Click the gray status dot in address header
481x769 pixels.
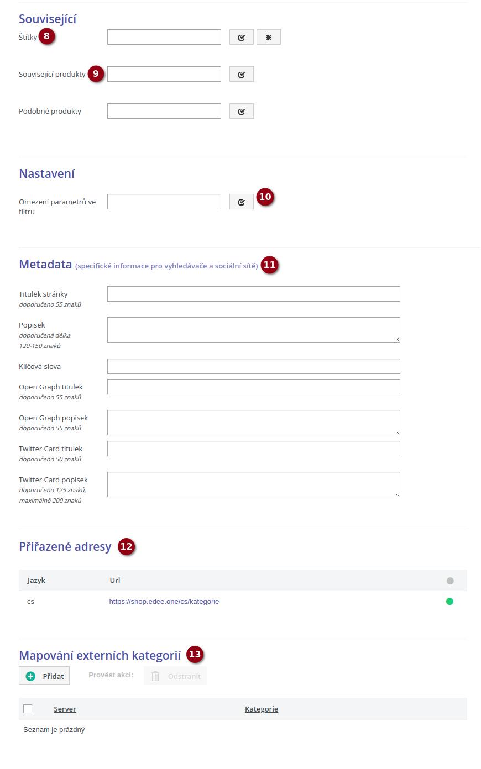click(x=450, y=581)
